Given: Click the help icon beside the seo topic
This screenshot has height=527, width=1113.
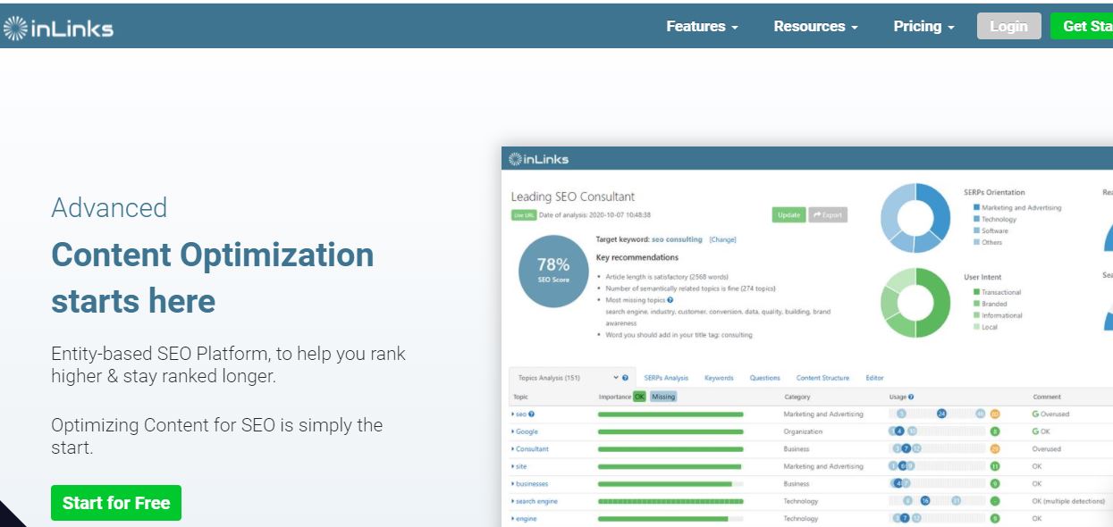Looking at the screenshot, I should point(532,414).
